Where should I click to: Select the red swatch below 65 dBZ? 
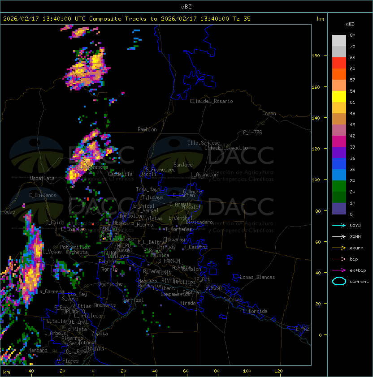[x=339, y=63]
